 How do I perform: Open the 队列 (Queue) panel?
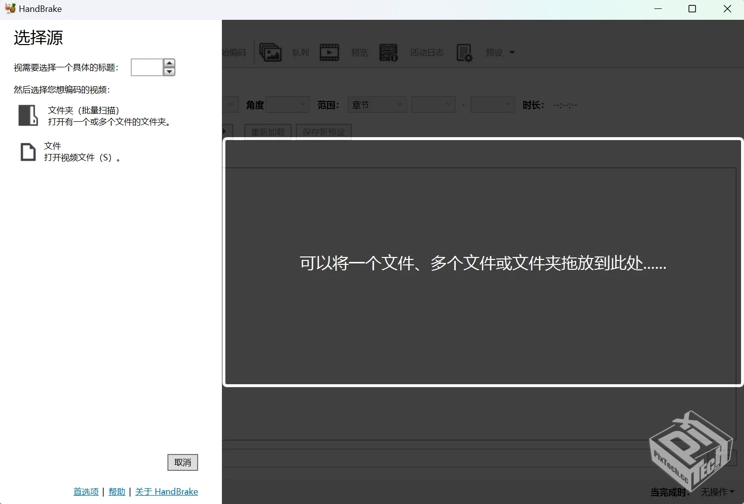(x=301, y=52)
